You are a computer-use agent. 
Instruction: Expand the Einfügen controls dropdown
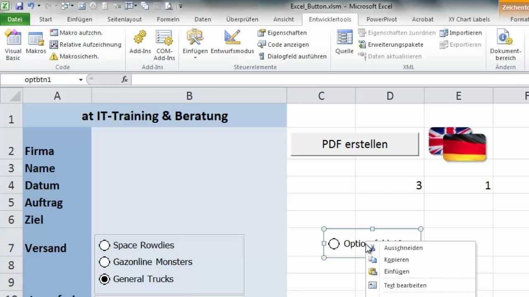(195, 58)
